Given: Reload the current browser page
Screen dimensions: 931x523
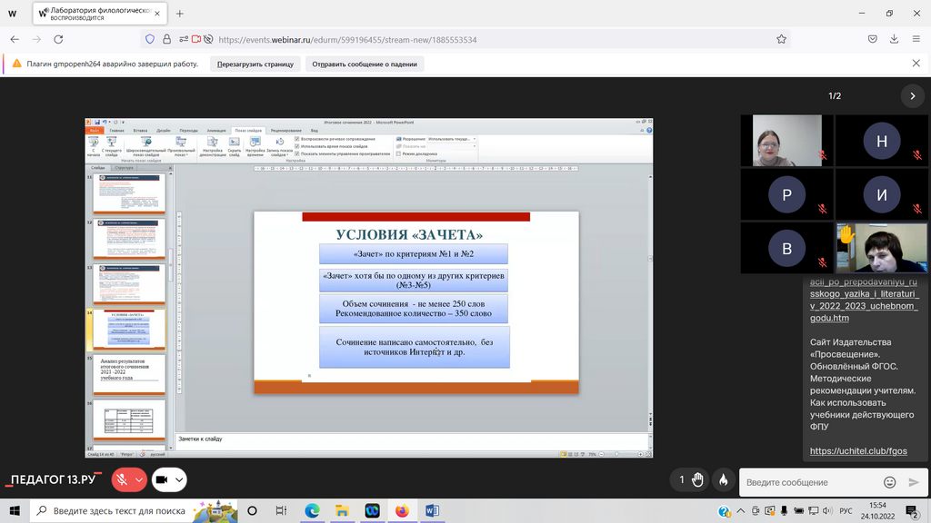Looking at the screenshot, I should coord(58,39).
